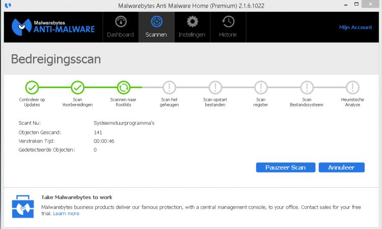
Task: Click the Malwarebytes briefcase business icon
Action: [x=23, y=207]
